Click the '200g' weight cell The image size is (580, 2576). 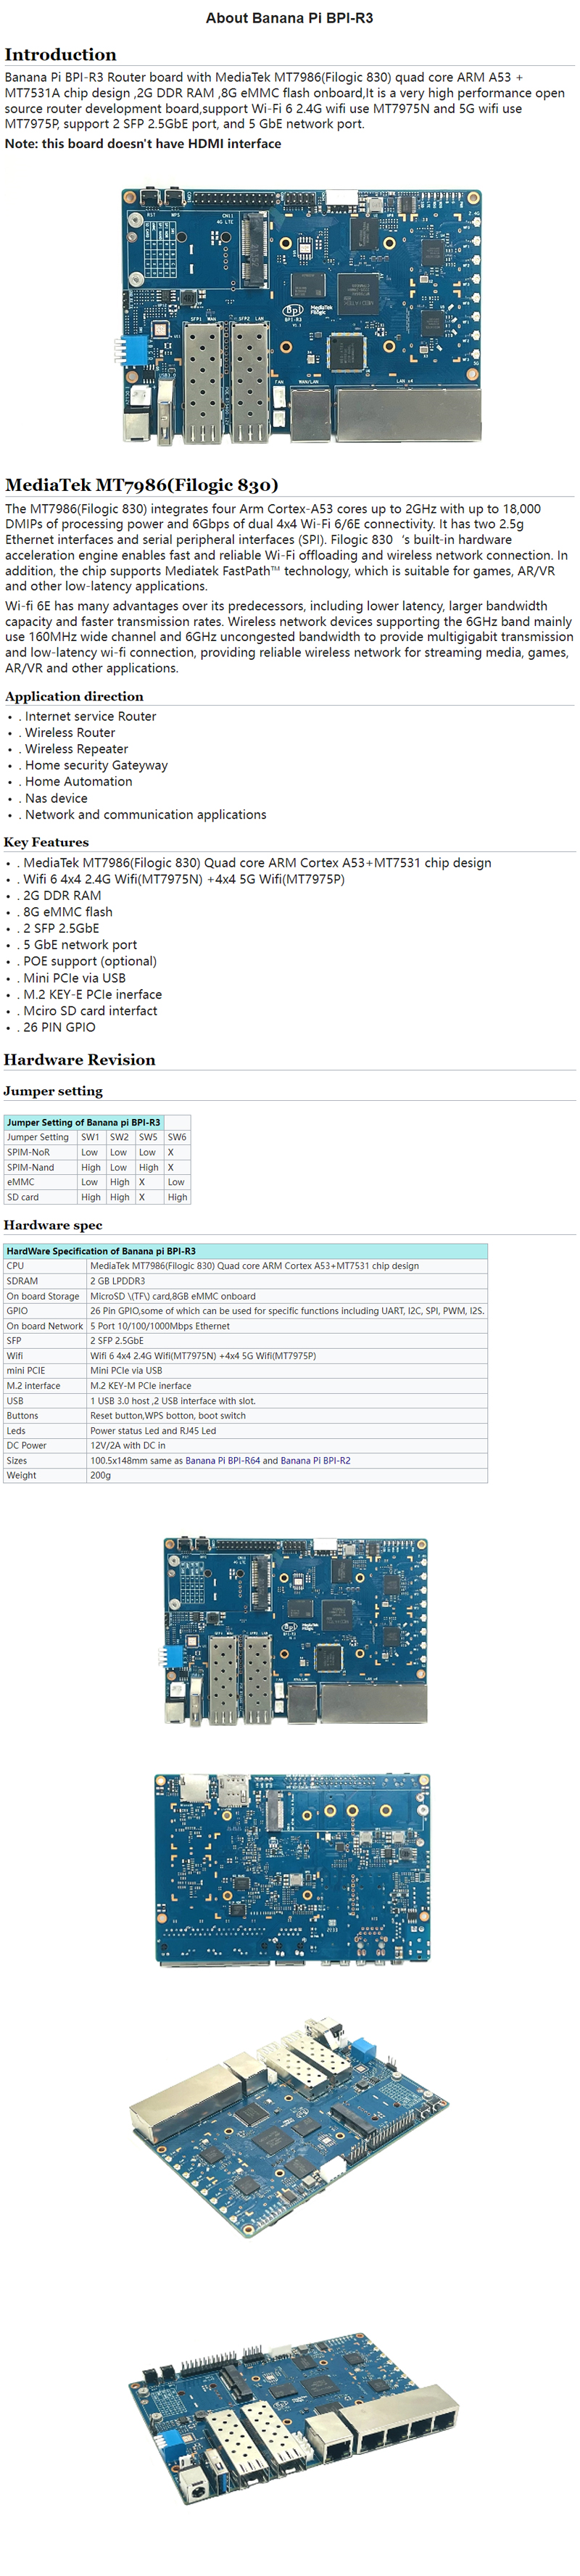[x=287, y=1475]
